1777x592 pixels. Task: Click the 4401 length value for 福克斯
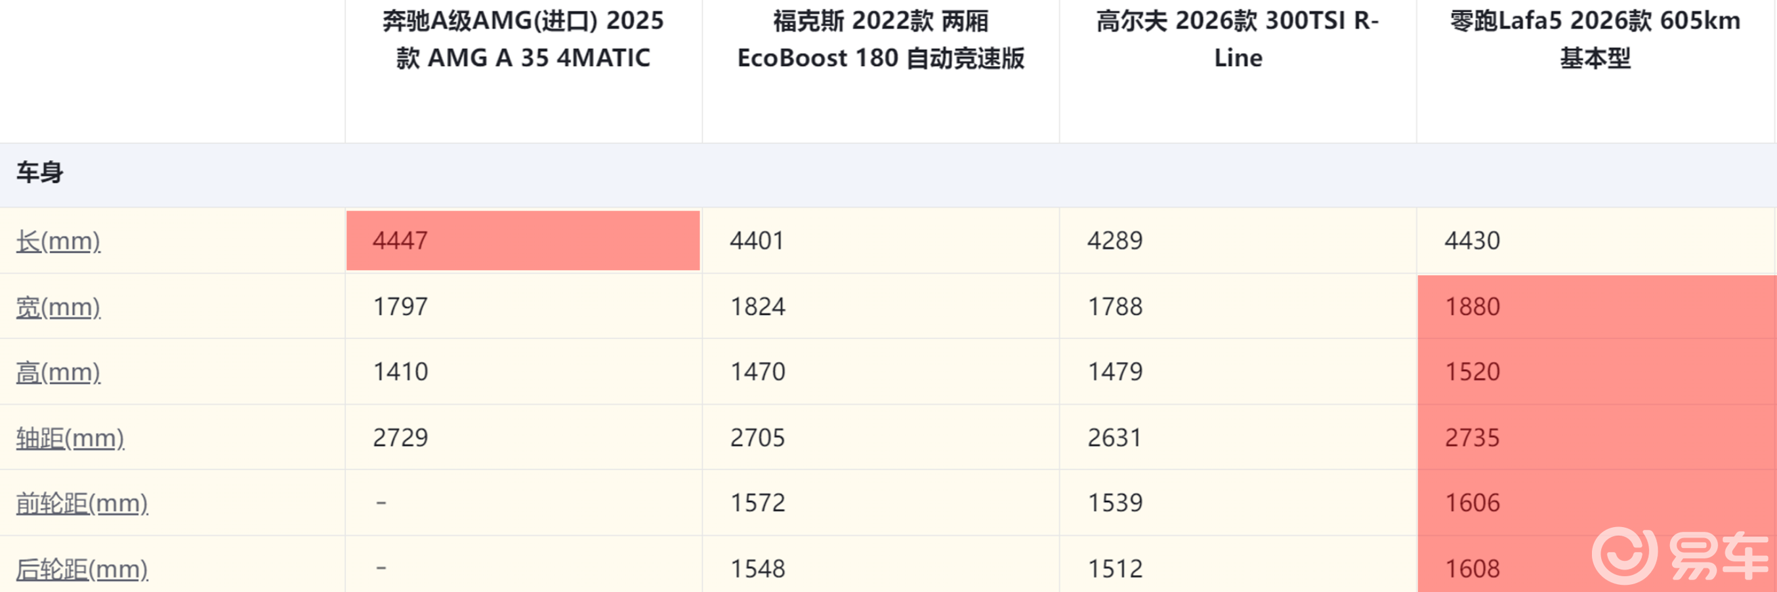757,241
